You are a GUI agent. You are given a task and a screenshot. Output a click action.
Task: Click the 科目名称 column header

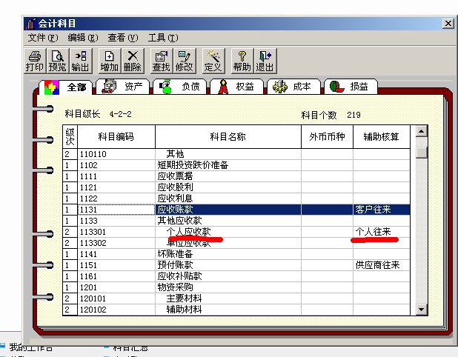pos(228,136)
